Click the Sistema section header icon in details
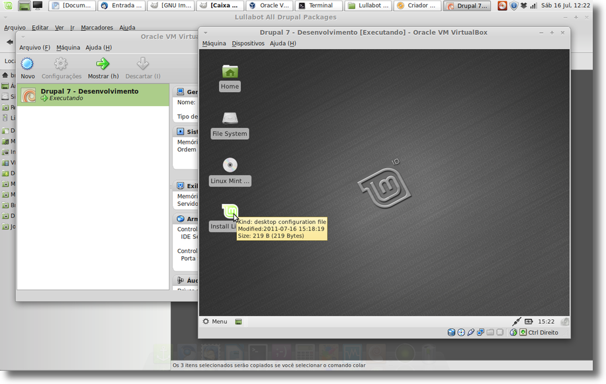The image size is (606, 384). point(180,132)
